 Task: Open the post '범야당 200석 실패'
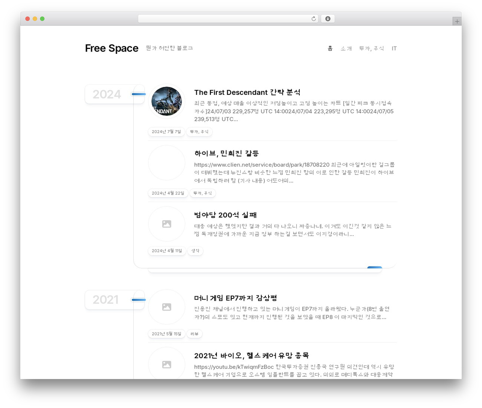coord(226,215)
